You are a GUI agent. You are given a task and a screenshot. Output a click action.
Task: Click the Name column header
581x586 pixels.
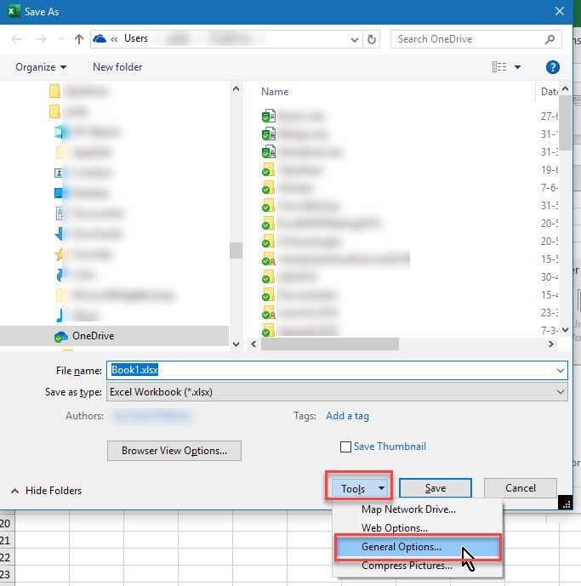tap(275, 92)
